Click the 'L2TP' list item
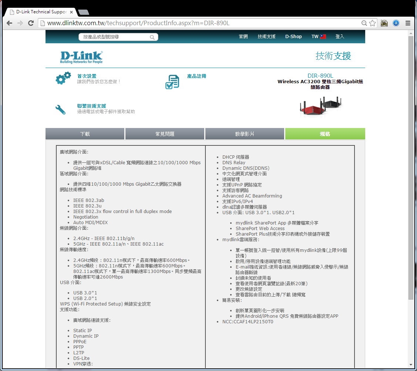Screen dimensions: 417x371 coord(78,353)
